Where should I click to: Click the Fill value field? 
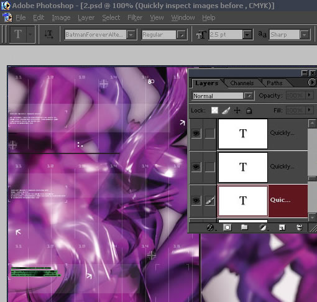point(296,111)
